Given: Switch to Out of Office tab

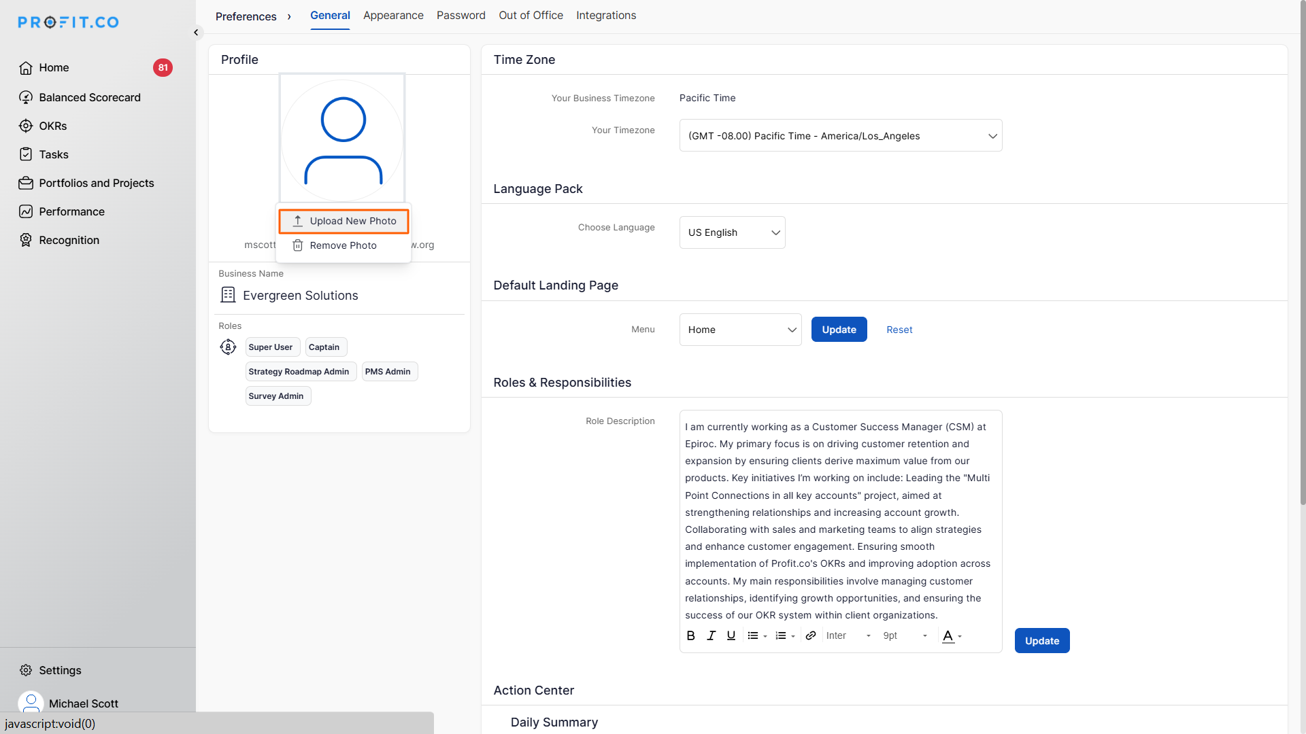Looking at the screenshot, I should coord(531,15).
